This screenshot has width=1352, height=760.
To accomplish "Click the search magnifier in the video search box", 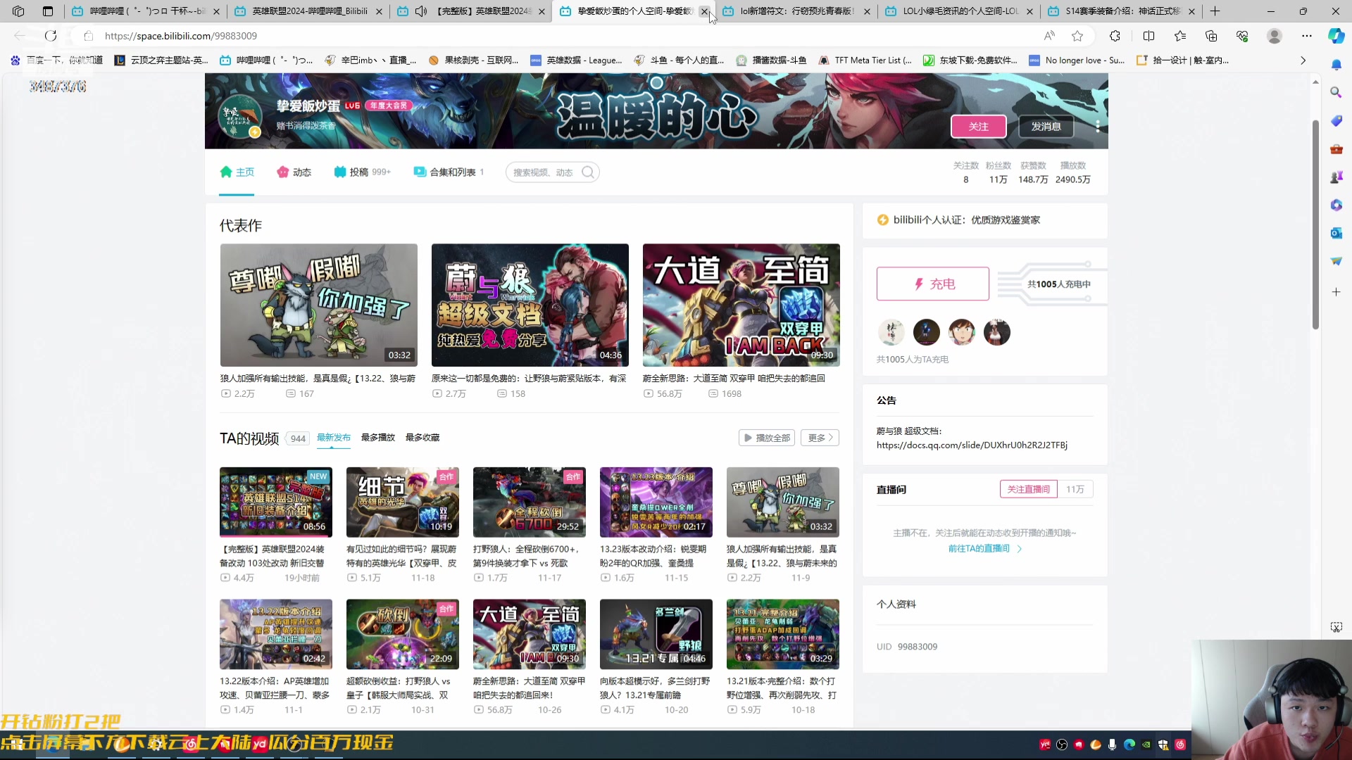I will [x=588, y=172].
